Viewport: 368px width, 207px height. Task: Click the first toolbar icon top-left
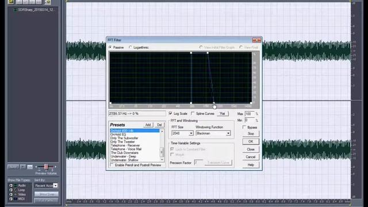click(x=11, y=2)
